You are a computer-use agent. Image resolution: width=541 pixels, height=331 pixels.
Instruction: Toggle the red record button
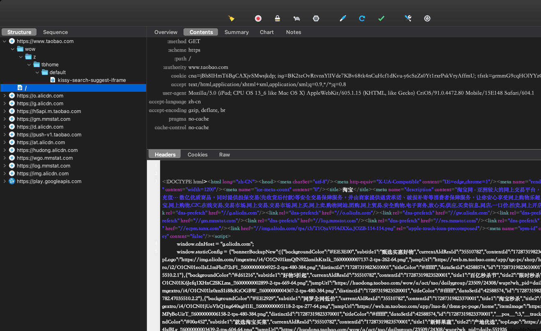258,18
